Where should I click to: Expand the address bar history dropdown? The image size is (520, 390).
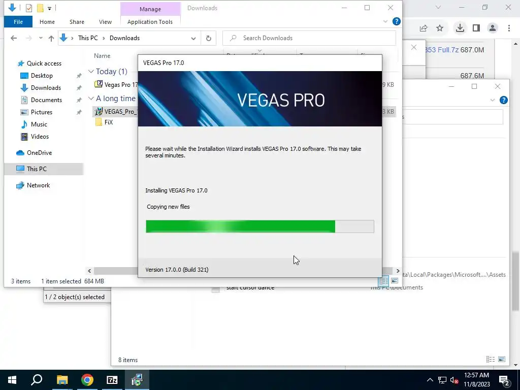pyautogui.click(x=193, y=39)
